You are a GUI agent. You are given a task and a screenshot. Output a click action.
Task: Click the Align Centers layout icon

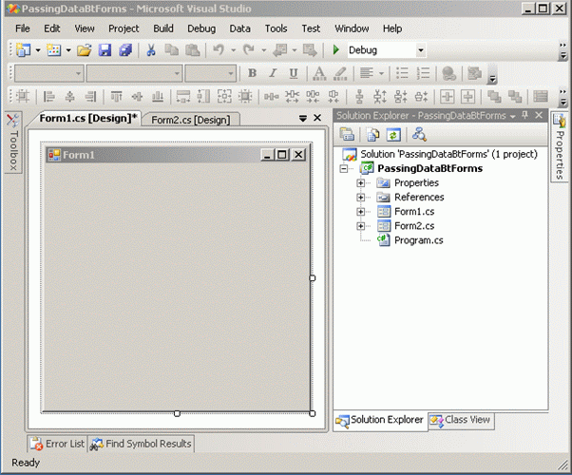(x=69, y=96)
